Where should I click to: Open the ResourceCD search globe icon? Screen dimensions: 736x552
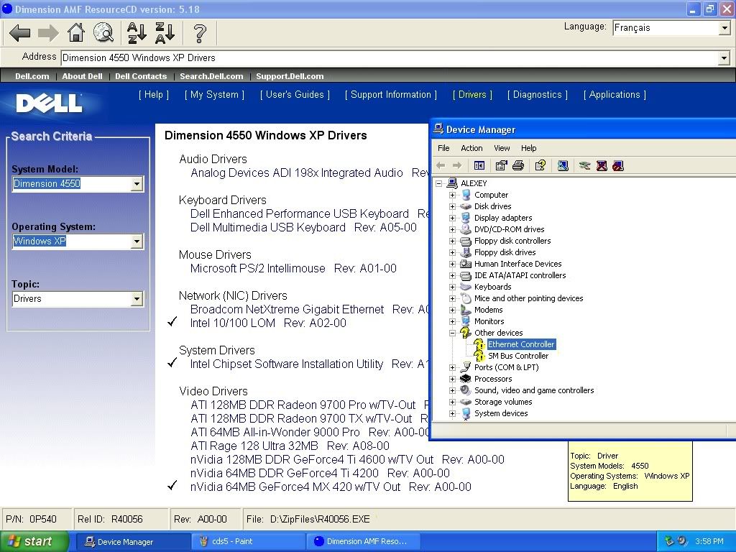pyautogui.click(x=103, y=32)
